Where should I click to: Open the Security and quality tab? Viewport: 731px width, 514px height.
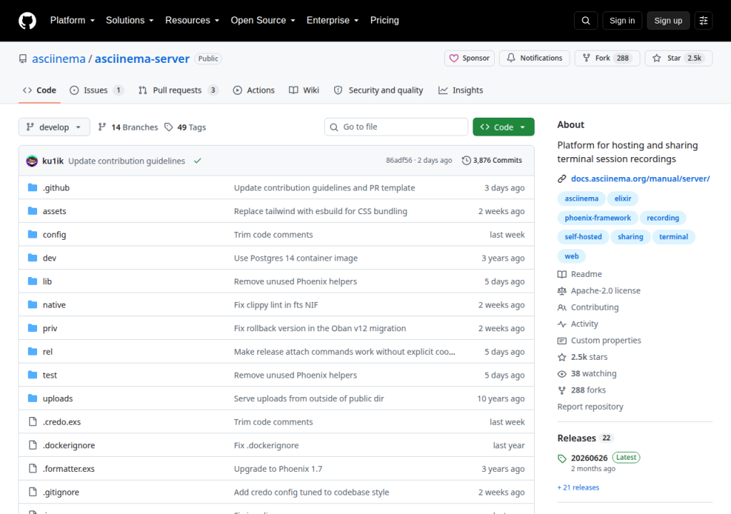click(378, 90)
